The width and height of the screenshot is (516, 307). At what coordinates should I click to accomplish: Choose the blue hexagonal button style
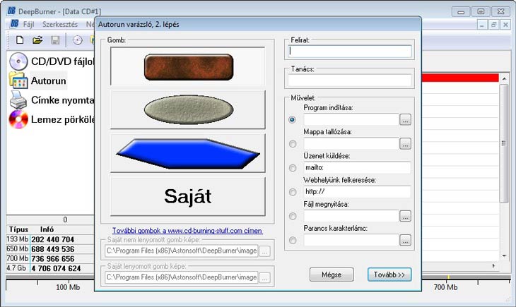tap(187, 153)
